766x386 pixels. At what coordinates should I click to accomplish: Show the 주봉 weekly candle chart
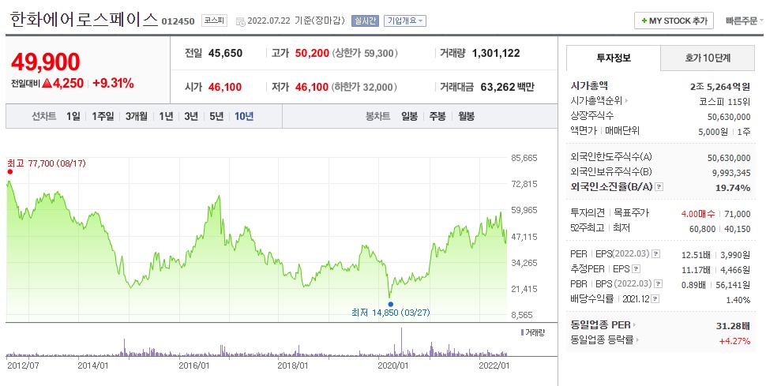(x=437, y=116)
